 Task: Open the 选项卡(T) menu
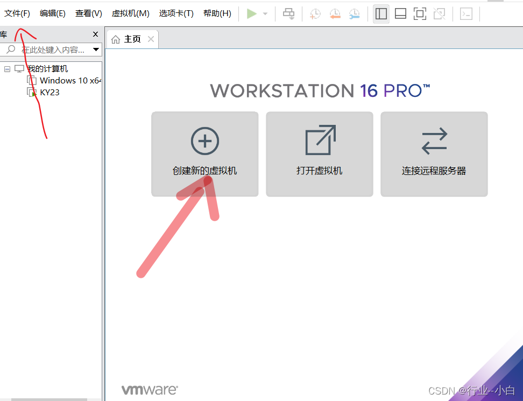click(x=176, y=13)
